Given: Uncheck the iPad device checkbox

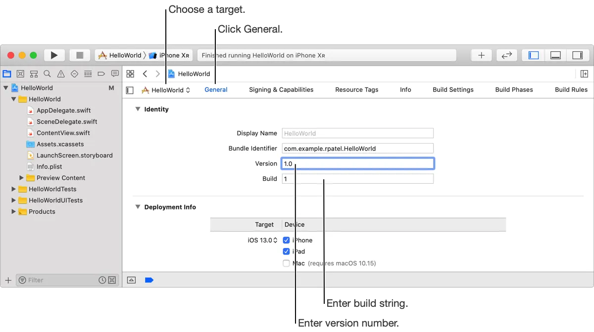Looking at the screenshot, I should (x=286, y=251).
